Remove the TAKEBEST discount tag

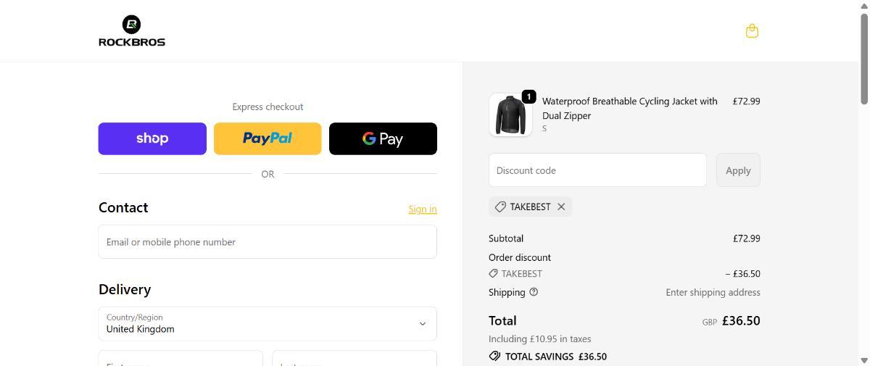tap(561, 207)
